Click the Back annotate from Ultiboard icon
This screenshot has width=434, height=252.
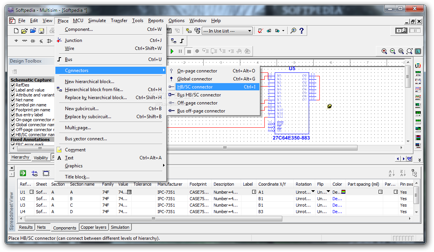click(269, 30)
